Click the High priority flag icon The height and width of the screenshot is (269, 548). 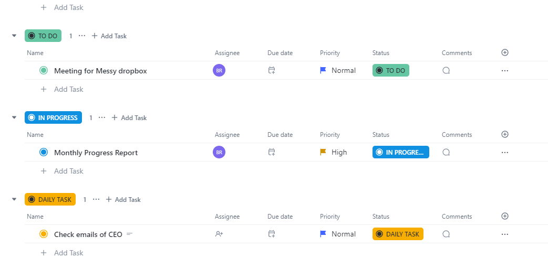[x=324, y=153]
